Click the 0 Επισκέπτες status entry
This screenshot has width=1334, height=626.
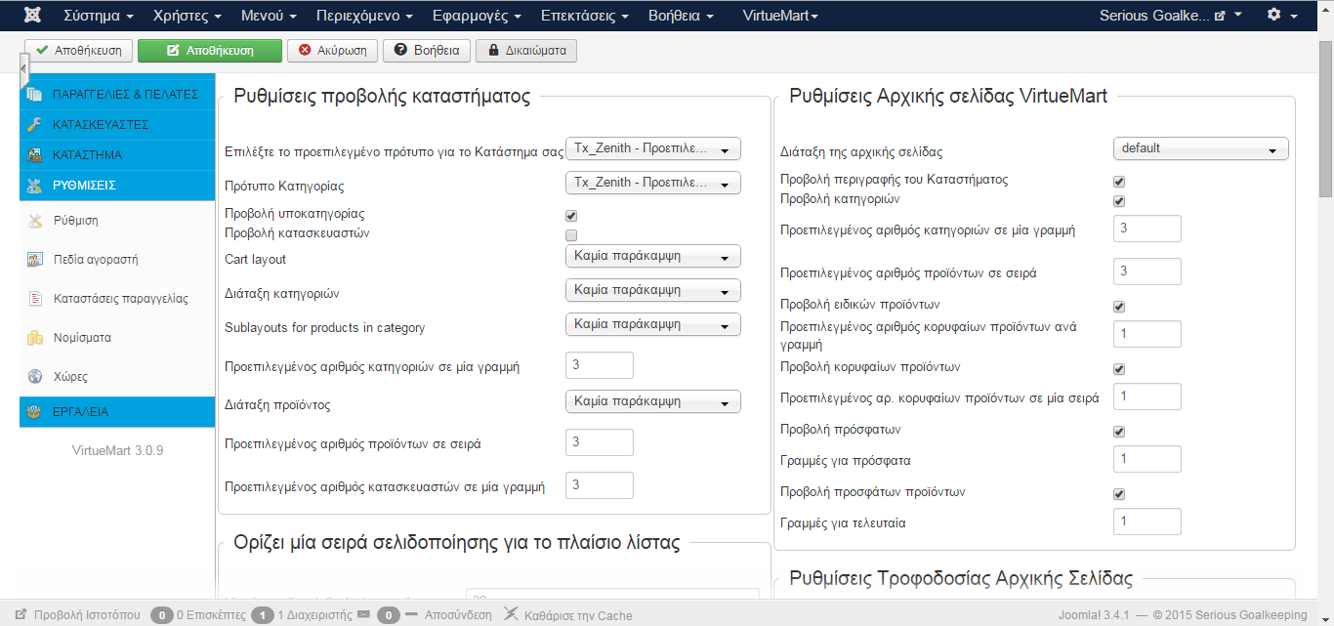(x=198, y=616)
